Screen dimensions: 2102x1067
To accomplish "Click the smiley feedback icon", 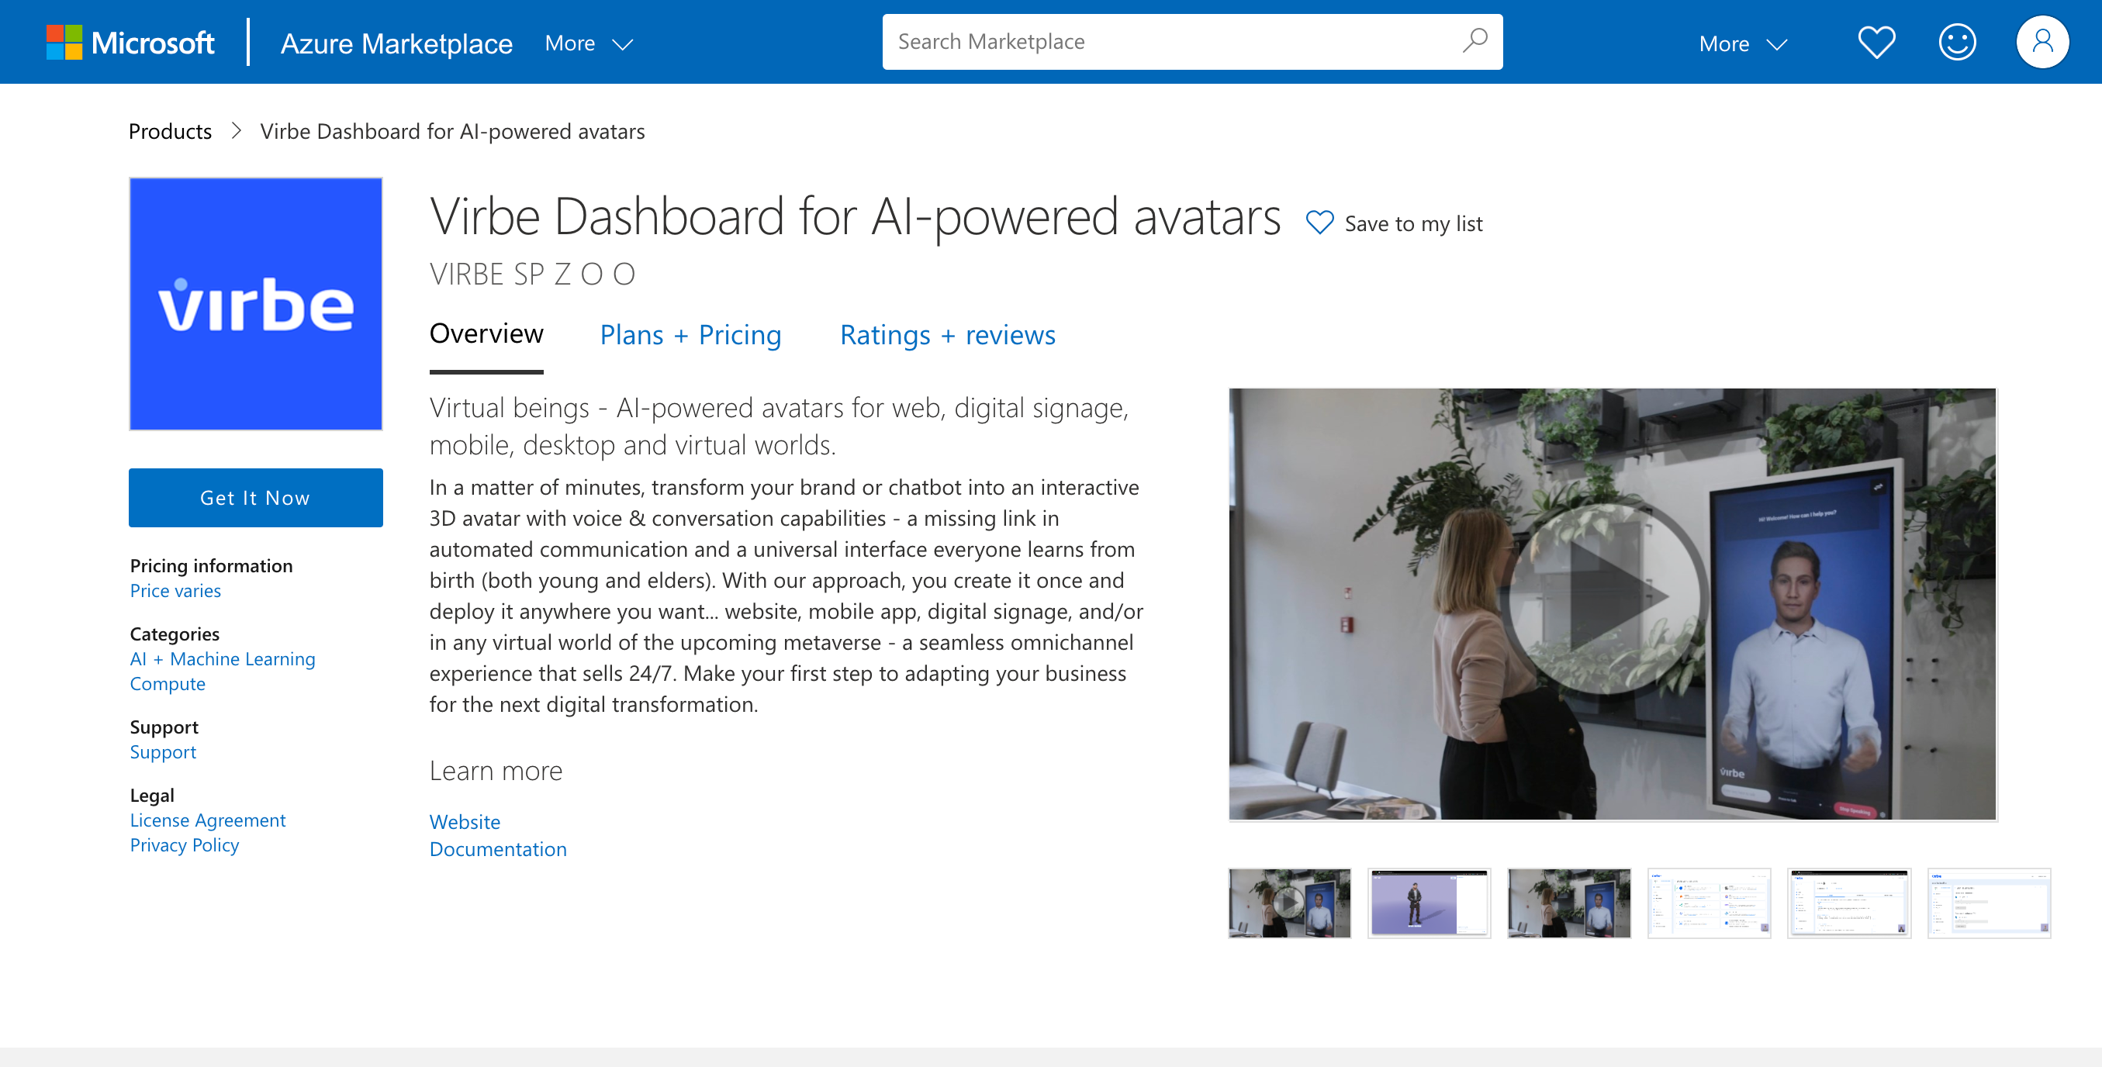I will (1957, 43).
